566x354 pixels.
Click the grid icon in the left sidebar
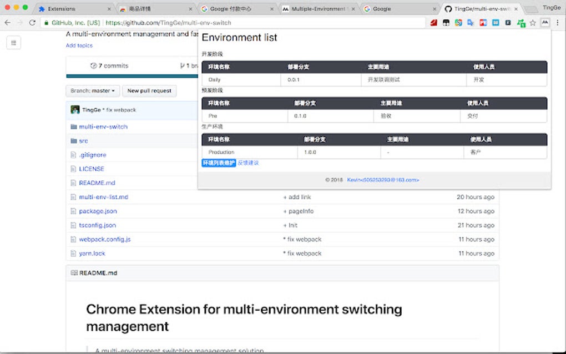tap(13, 42)
